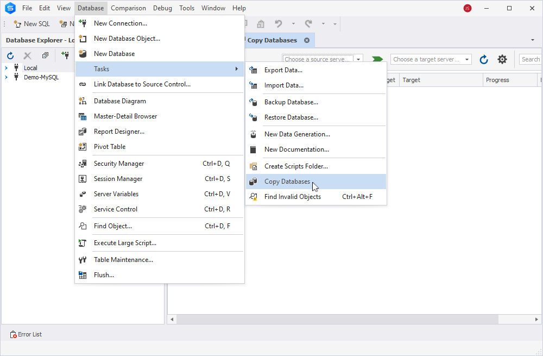Open the Comparison menu
543x356 pixels.
[x=129, y=8]
